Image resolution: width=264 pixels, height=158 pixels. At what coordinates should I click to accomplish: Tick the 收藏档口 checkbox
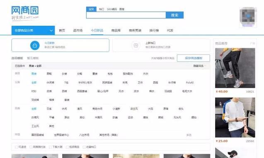point(84,147)
